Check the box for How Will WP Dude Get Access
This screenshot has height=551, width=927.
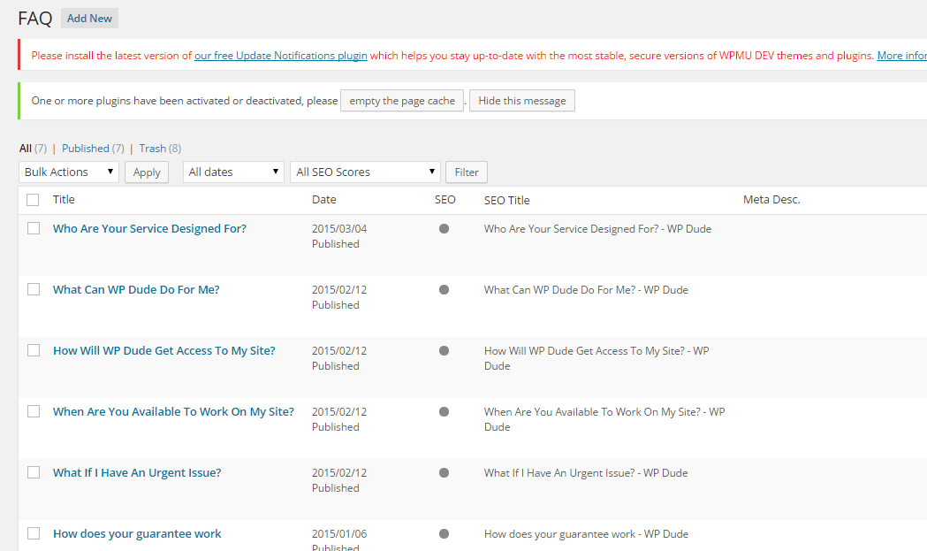[34, 350]
